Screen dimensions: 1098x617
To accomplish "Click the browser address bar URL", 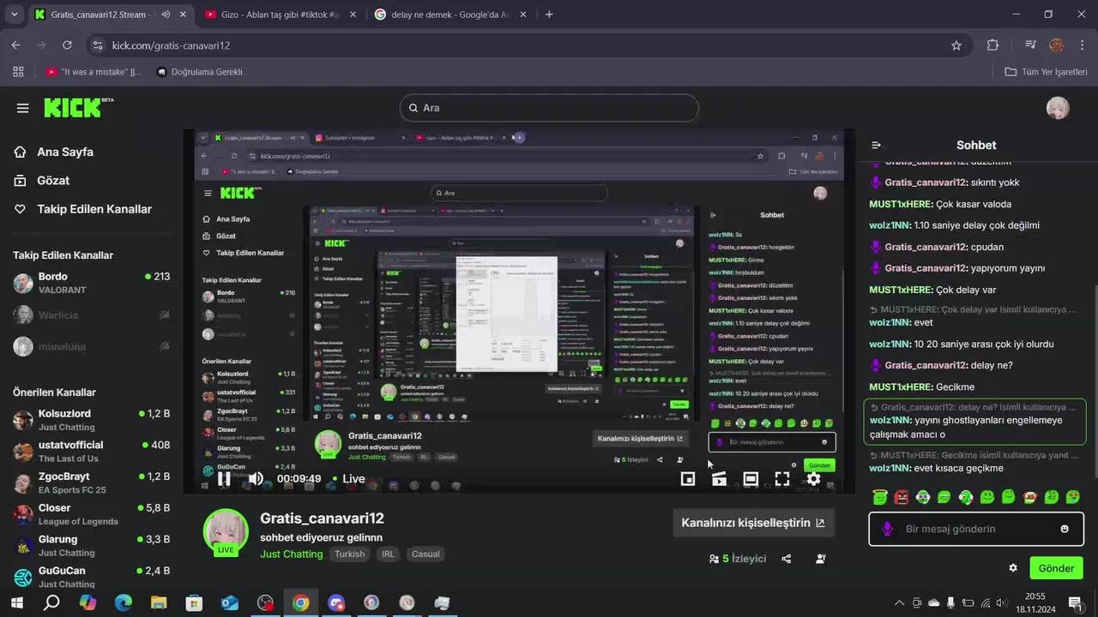I will click(x=171, y=45).
